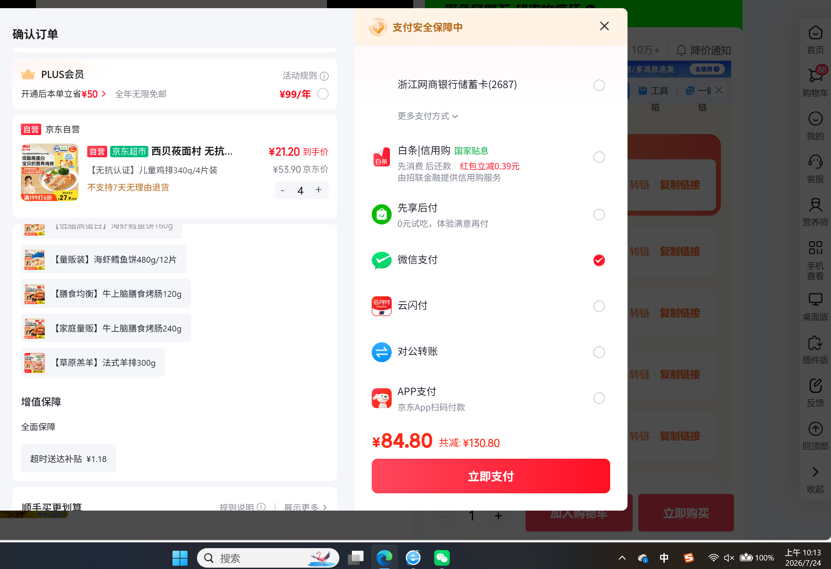Open the 我的 profile icon
This screenshot has width=831, height=569.
pyautogui.click(x=815, y=118)
